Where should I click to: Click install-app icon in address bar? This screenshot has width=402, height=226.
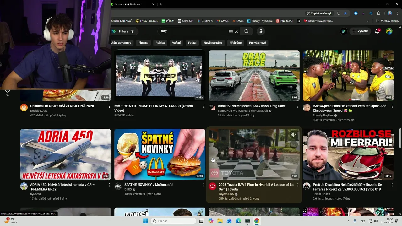click(x=339, y=13)
